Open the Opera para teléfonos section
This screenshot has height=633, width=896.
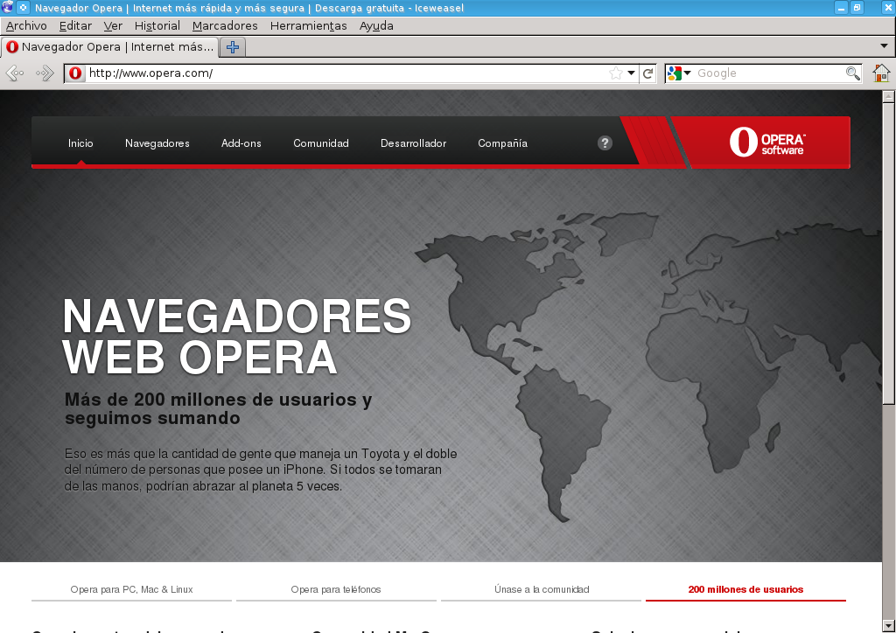coord(336,589)
